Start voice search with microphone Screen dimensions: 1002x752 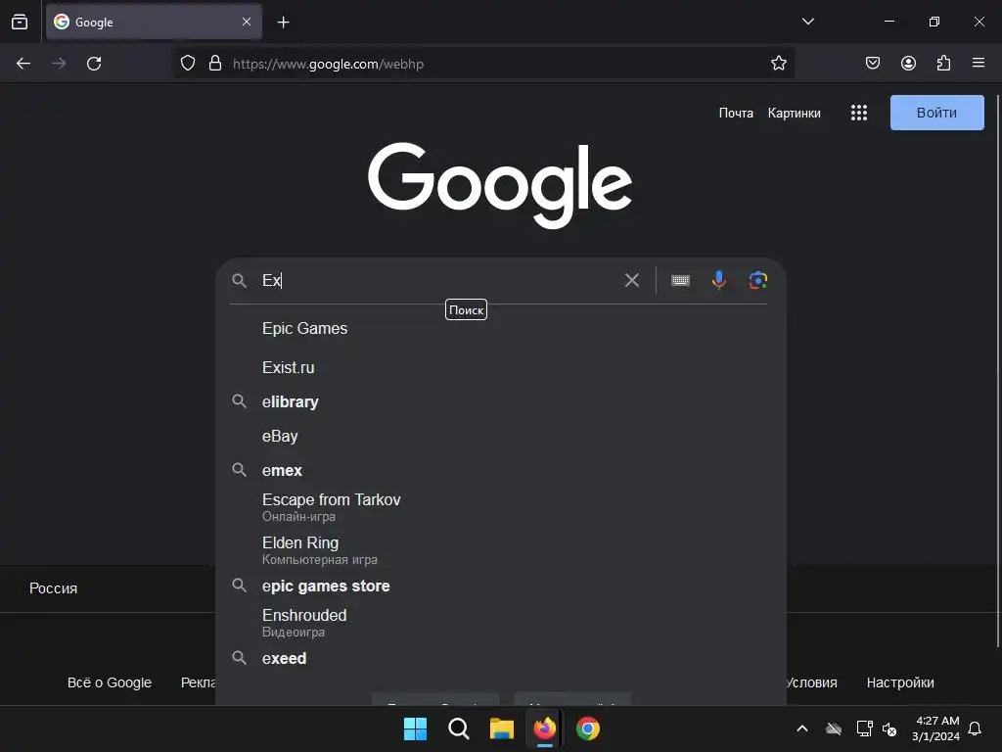[x=719, y=280]
